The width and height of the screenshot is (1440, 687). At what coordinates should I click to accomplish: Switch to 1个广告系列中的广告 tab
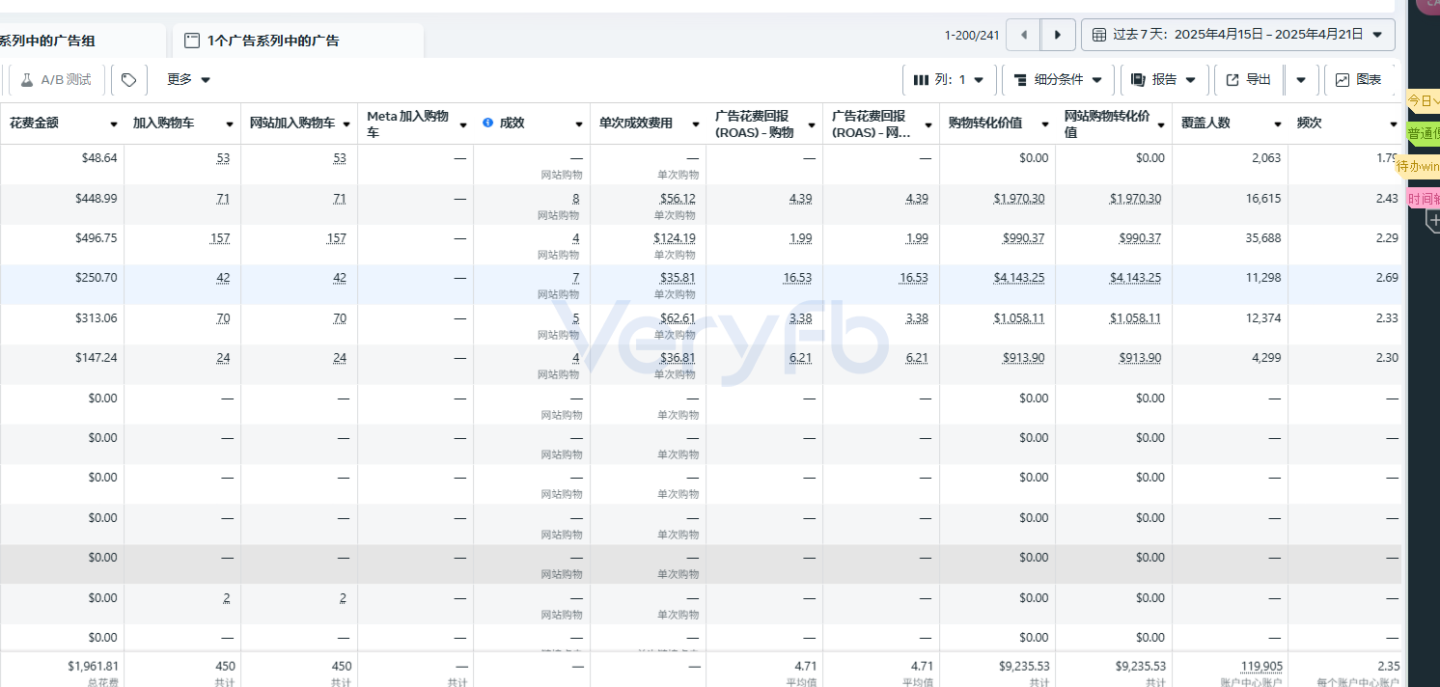[x=298, y=41]
